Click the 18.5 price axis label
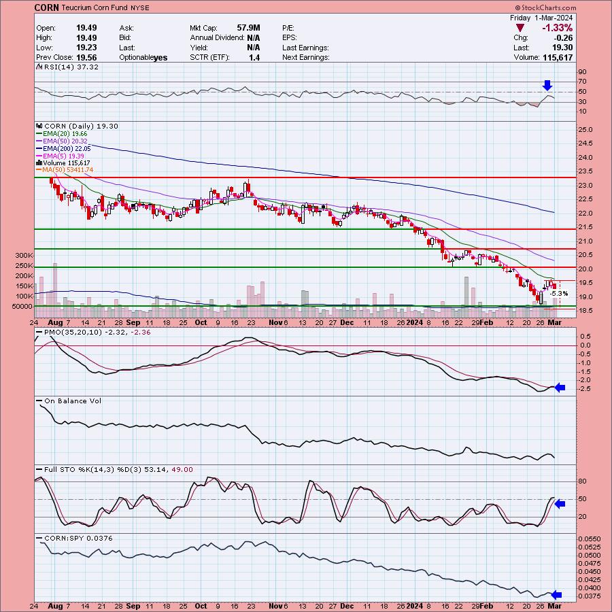Screen dimensions: 612x612 pyautogui.click(x=585, y=311)
